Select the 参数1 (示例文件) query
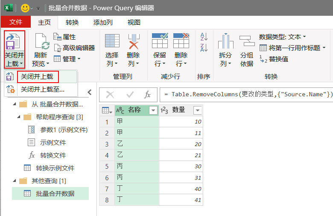The image size is (333, 216). point(58,130)
